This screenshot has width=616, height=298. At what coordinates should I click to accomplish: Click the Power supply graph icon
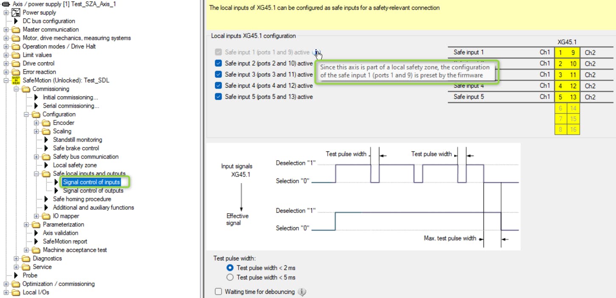(16, 12)
